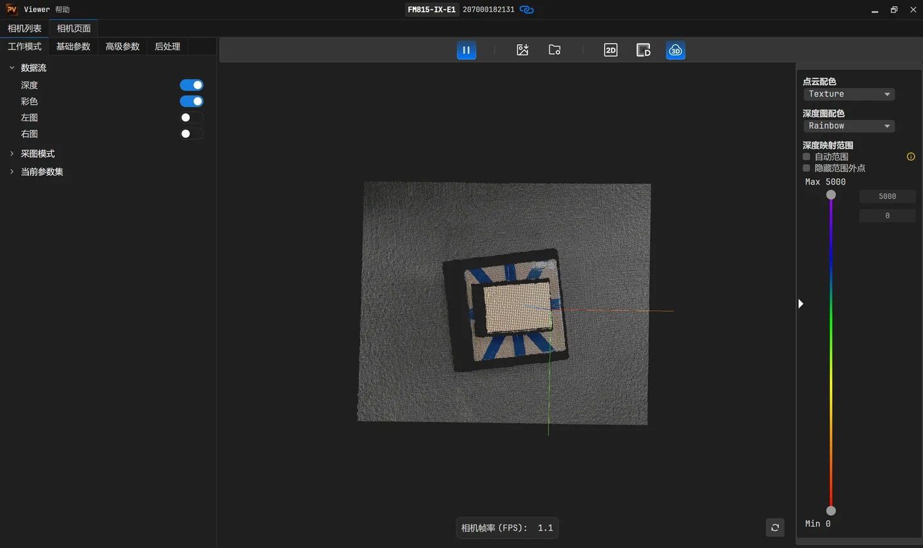
Task: Click the refresh view icon
Action: point(775,527)
